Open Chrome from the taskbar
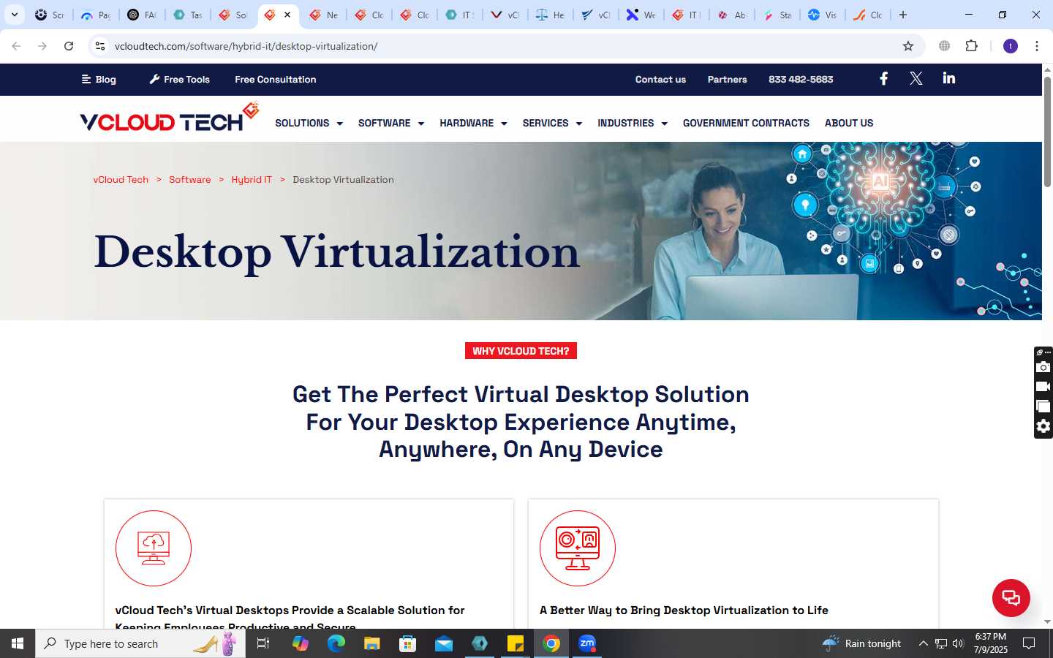Image resolution: width=1053 pixels, height=658 pixels. tap(551, 643)
